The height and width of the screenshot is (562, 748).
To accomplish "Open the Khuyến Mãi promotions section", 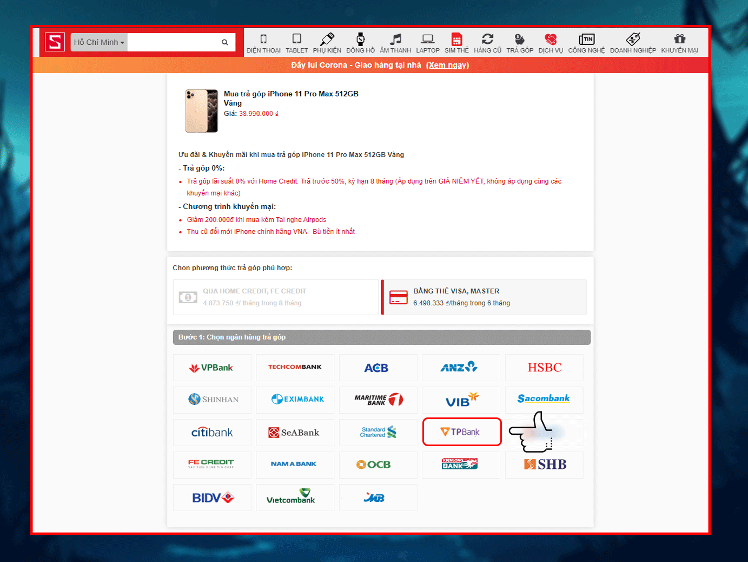I will click(680, 43).
